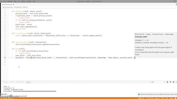Image resolution: width=177 pixels, height=99 pixels.
Task: Click the Python language mode indicator
Action: [171, 98]
